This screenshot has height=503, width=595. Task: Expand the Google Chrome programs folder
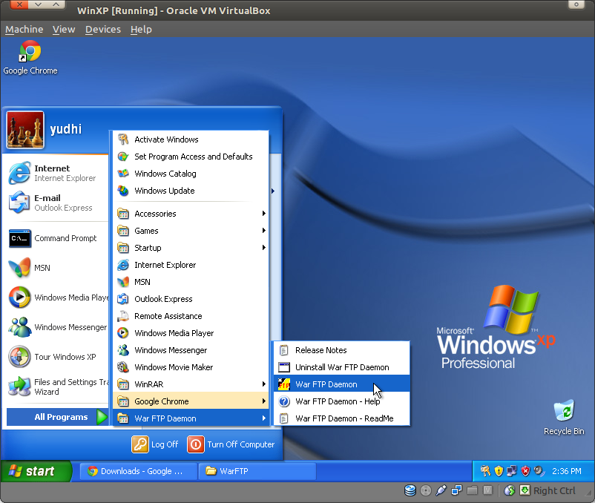[191, 401]
